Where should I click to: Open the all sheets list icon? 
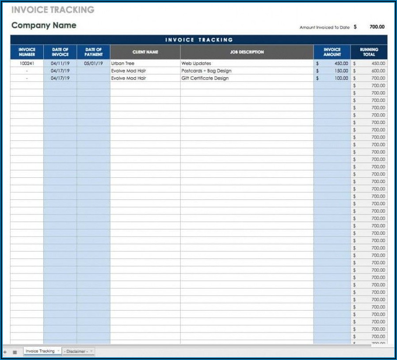(15, 352)
